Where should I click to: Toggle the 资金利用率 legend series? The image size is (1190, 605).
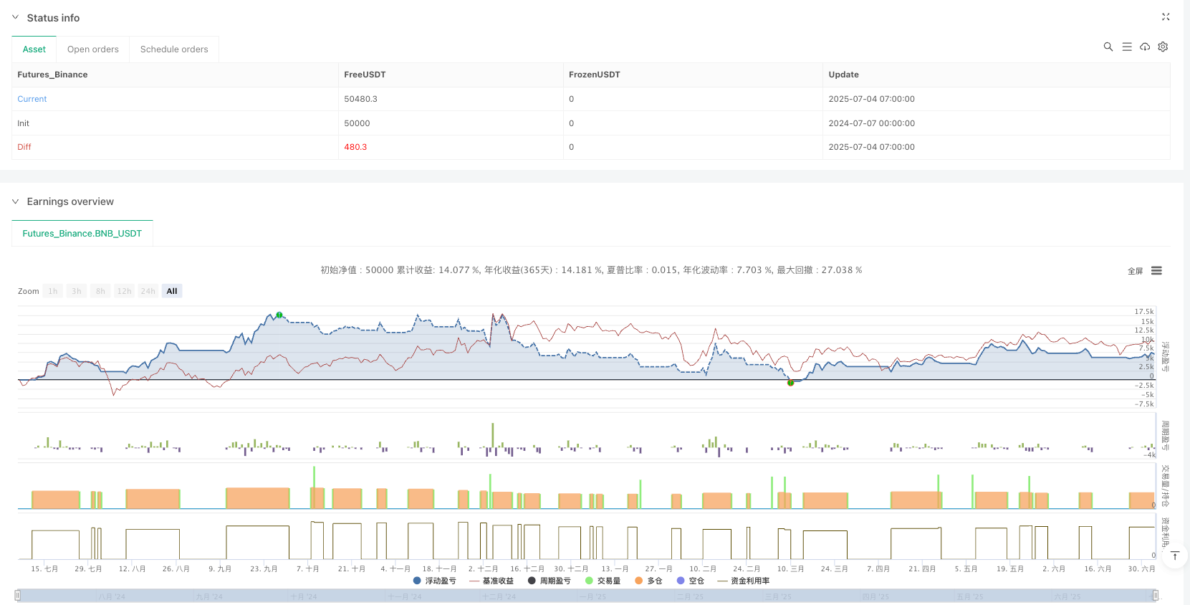pos(744,581)
